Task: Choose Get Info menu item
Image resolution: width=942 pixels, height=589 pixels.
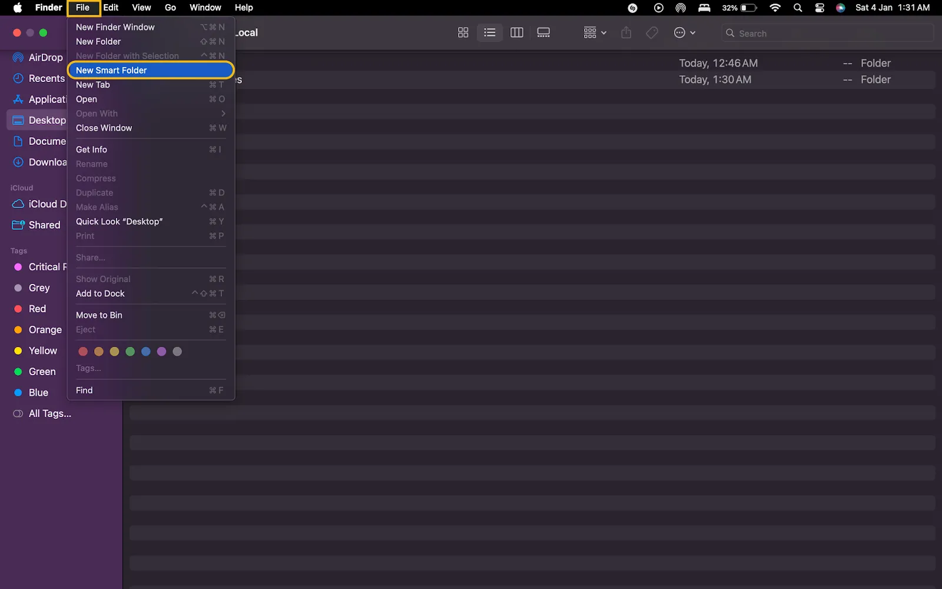Action: [x=151, y=150]
